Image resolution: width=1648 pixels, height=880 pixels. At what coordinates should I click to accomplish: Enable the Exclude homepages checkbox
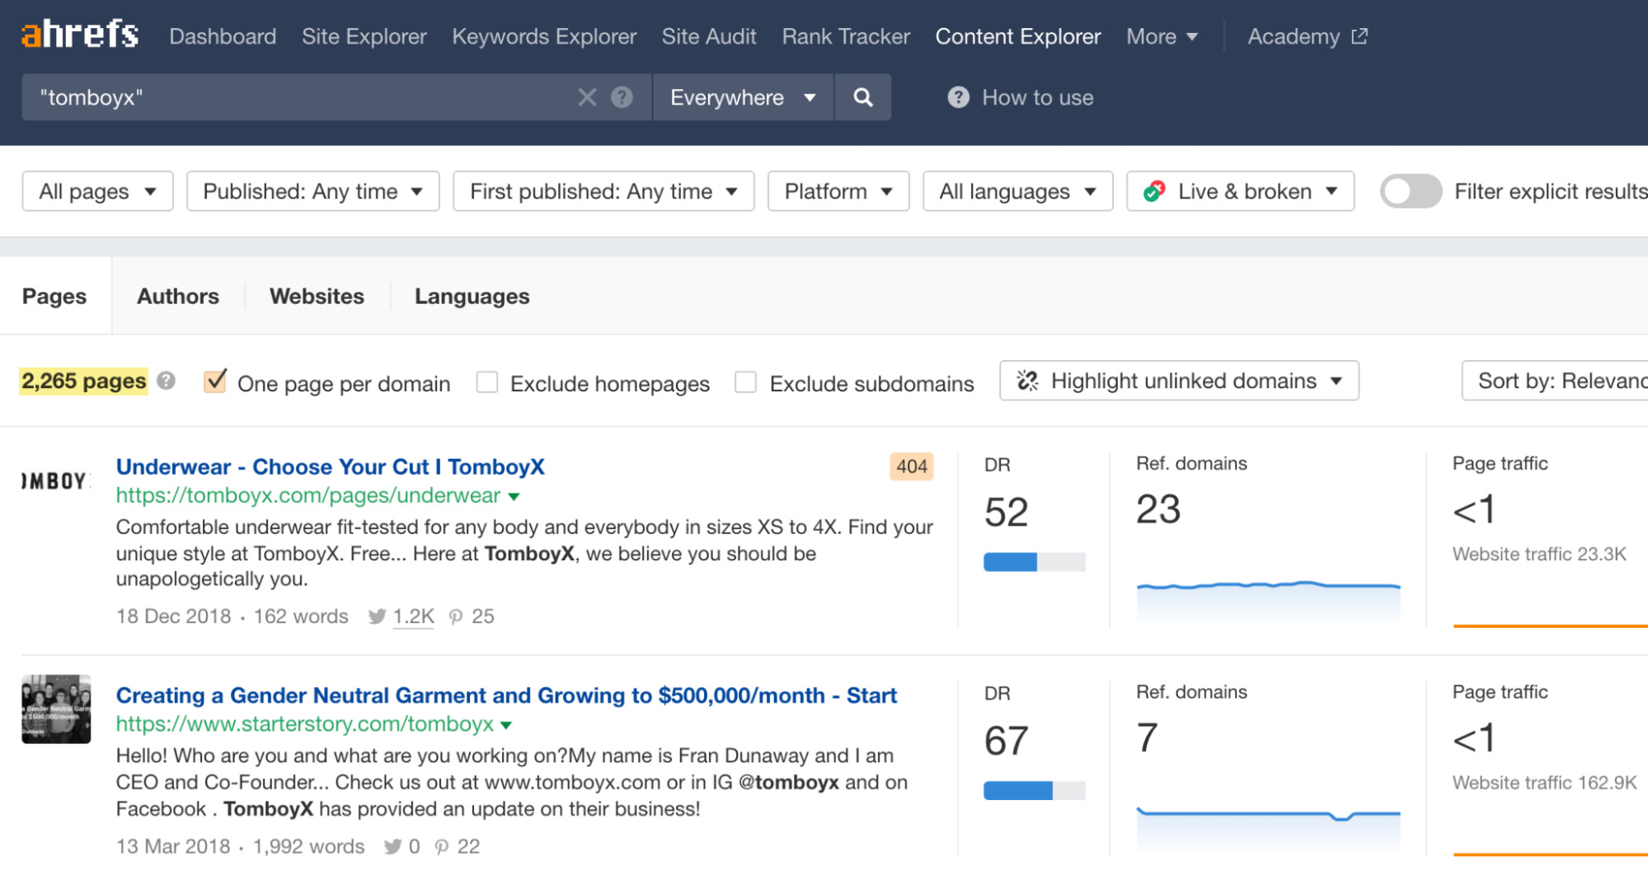[x=487, y=382]
